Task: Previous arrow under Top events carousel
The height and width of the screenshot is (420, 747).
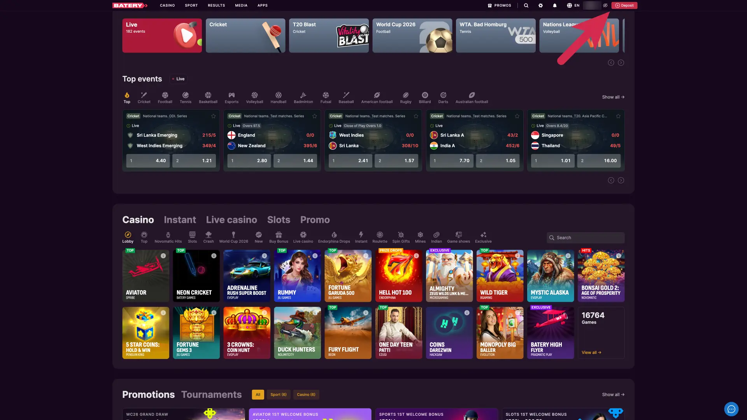Action: tap(611, 180)
